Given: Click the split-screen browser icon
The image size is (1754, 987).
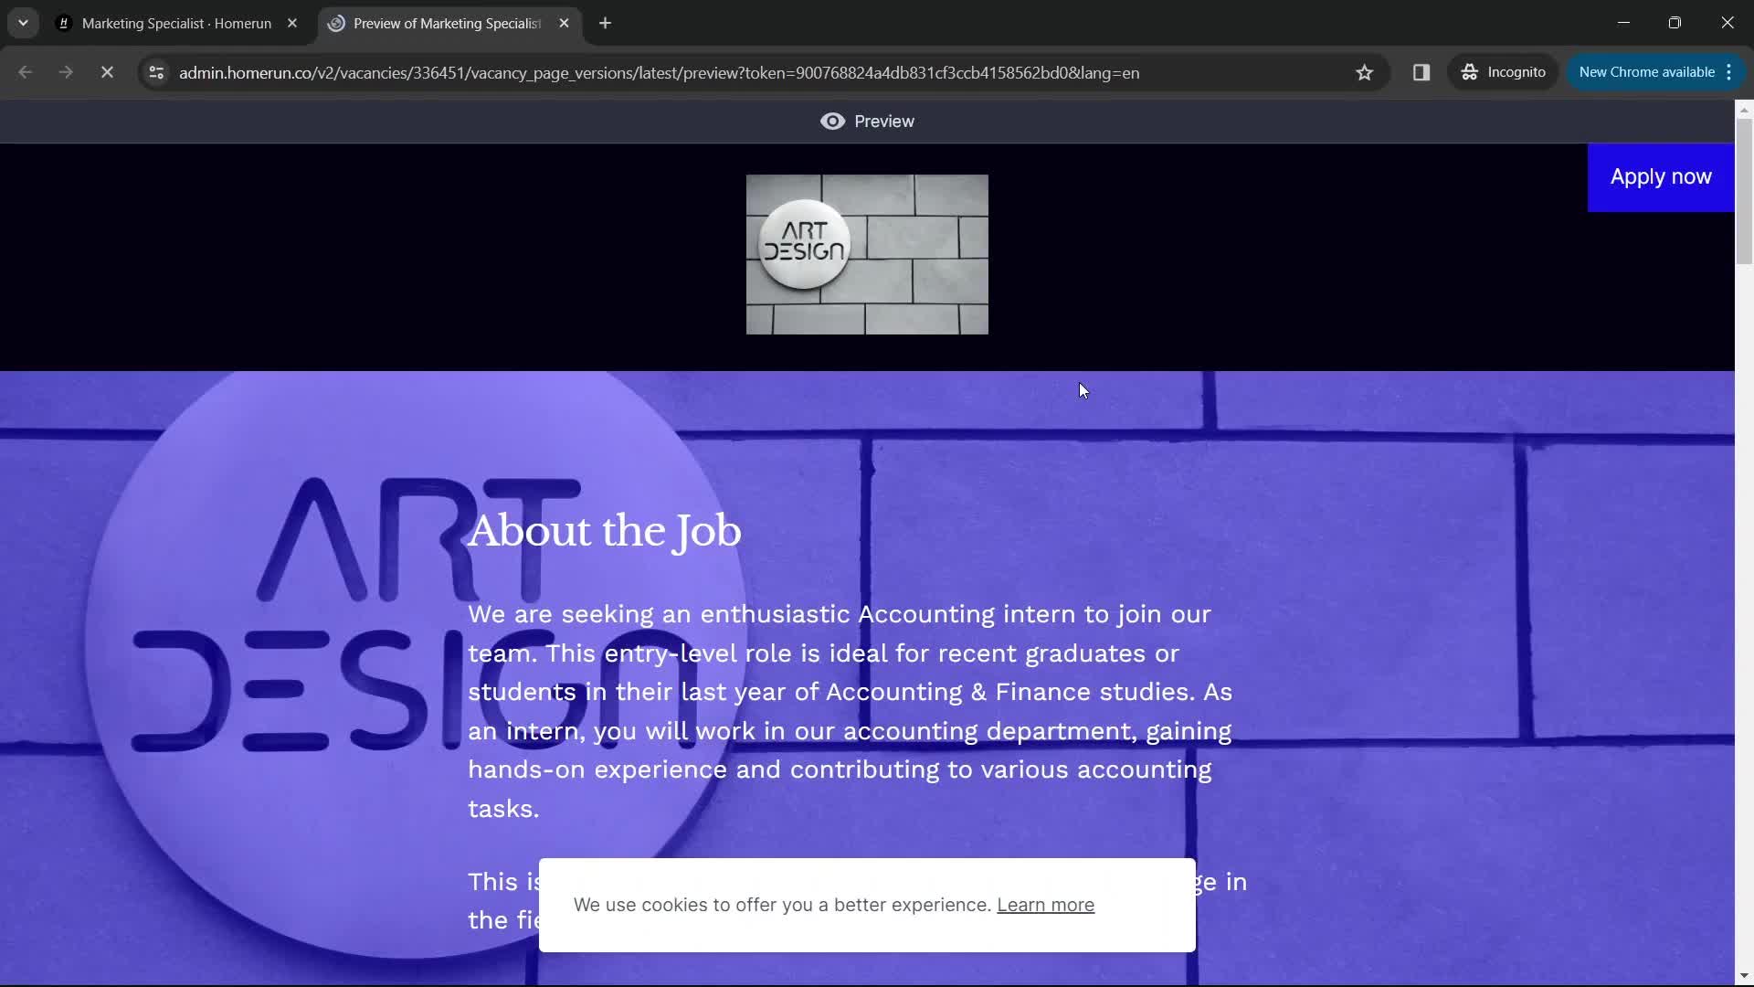Looking at the screenshot, I should tap(1421, 72).
